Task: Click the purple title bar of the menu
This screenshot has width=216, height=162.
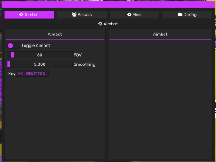Action: click(108, 4)
